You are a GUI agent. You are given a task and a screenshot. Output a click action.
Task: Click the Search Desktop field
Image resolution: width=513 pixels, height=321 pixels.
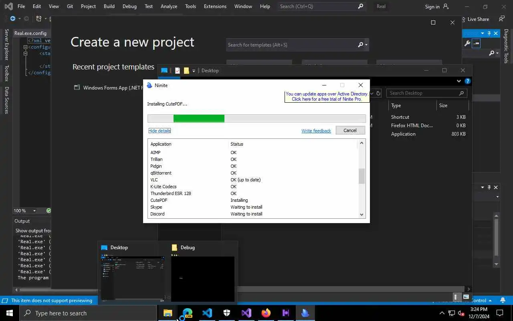coord(427,93)
